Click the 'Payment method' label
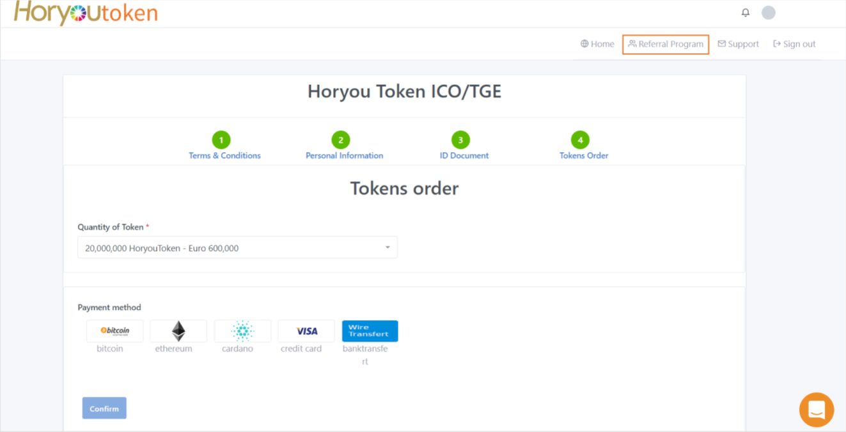The width and height of the screenshot is (846, 432). (109, 307)
